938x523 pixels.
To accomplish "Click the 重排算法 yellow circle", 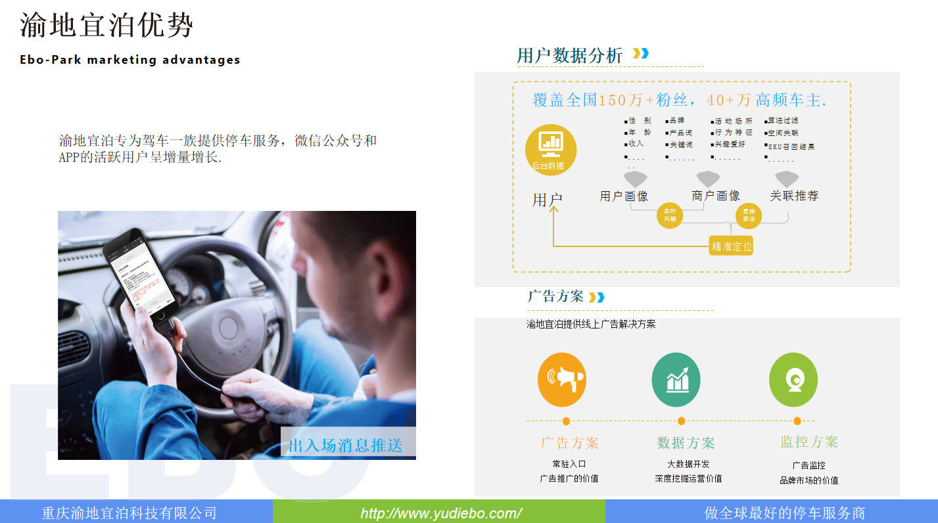I will 748,215.
